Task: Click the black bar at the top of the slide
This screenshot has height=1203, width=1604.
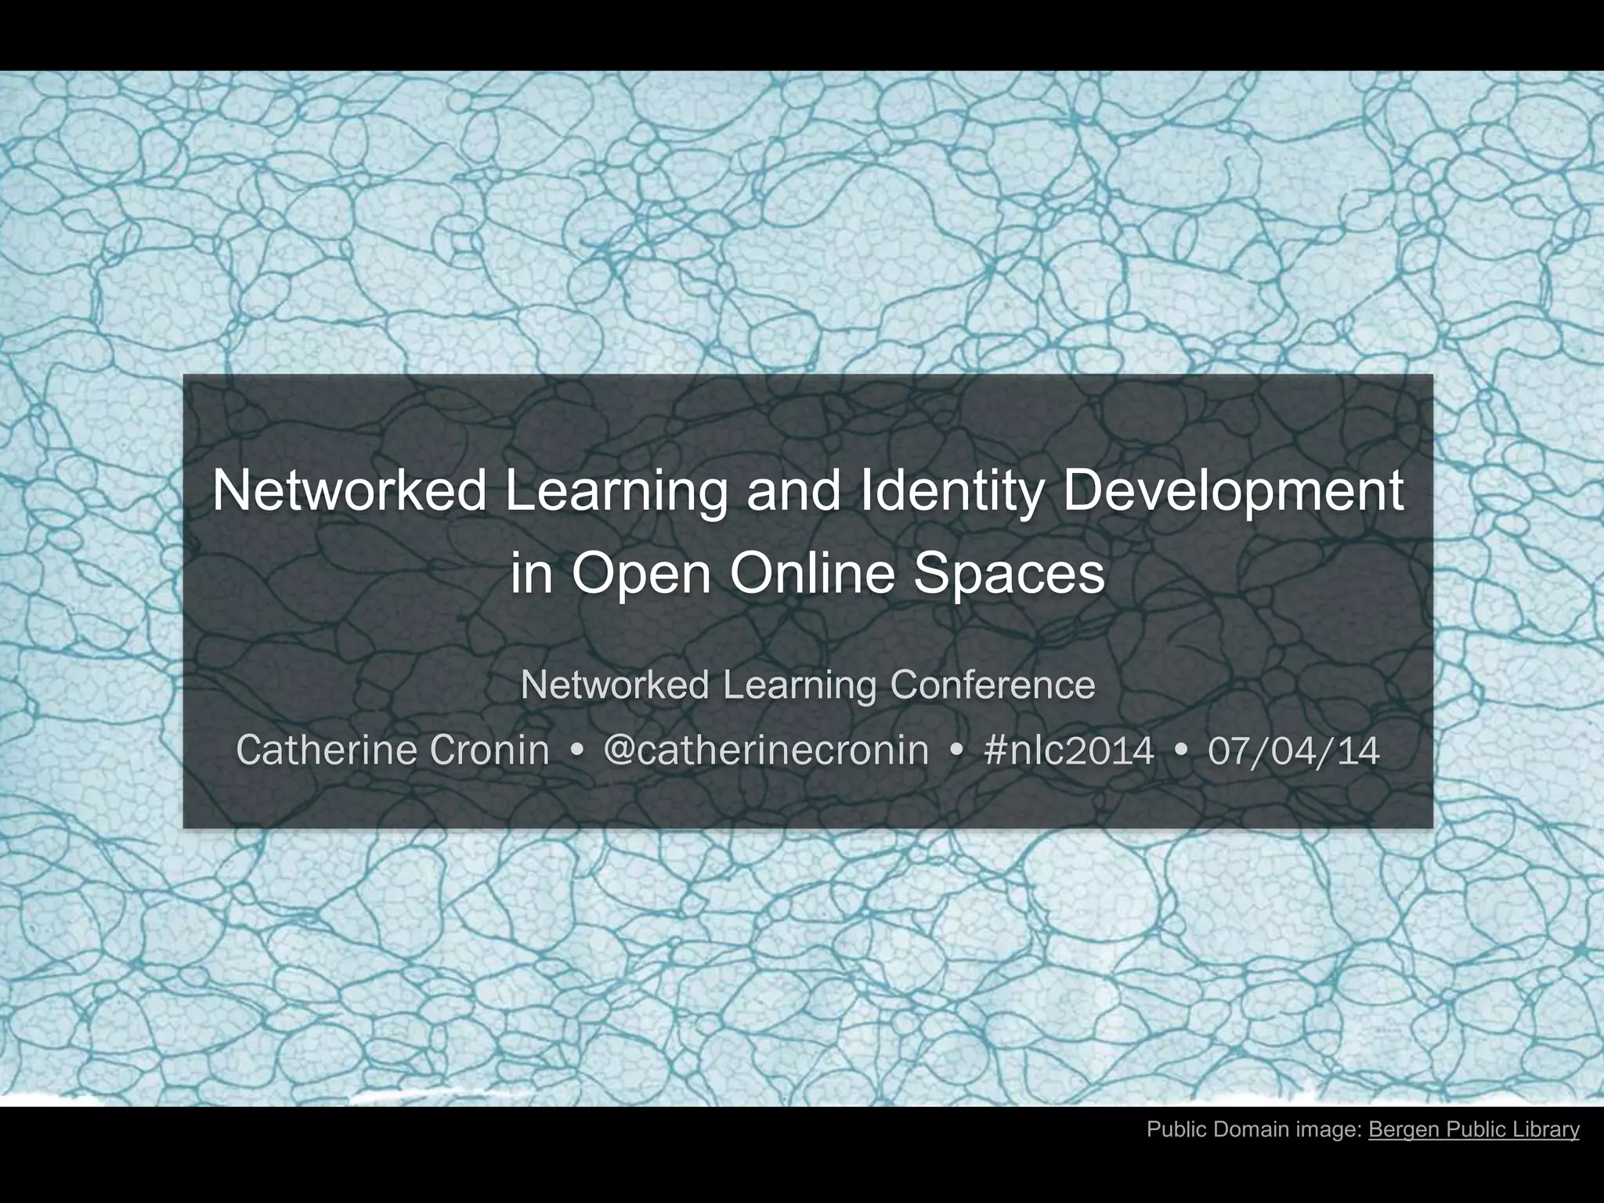Action: pyautogui.click(x=802, y=34)
